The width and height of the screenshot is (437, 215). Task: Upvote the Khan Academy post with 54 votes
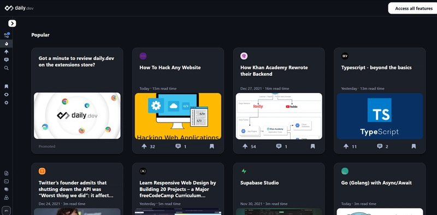click(245, 146)
